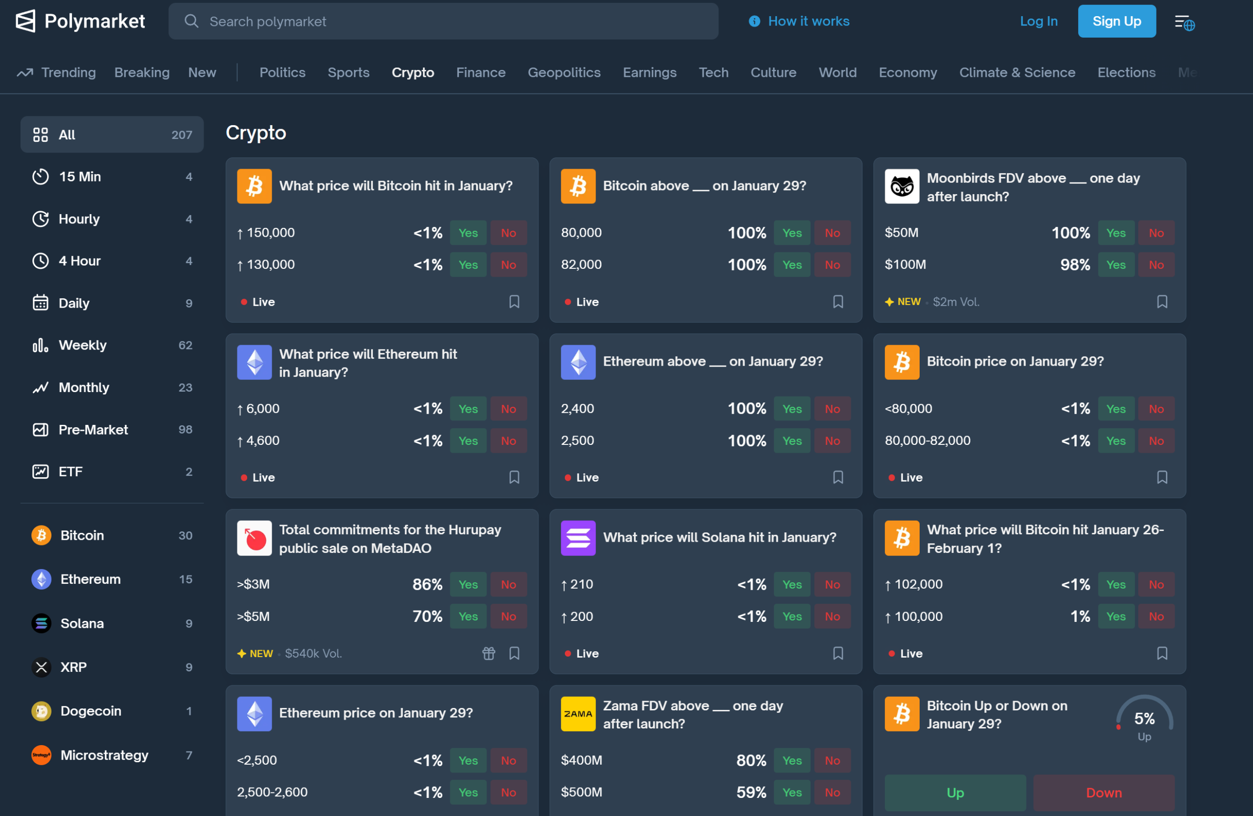Click the Sign Up button

click(x=1116, y=21)
